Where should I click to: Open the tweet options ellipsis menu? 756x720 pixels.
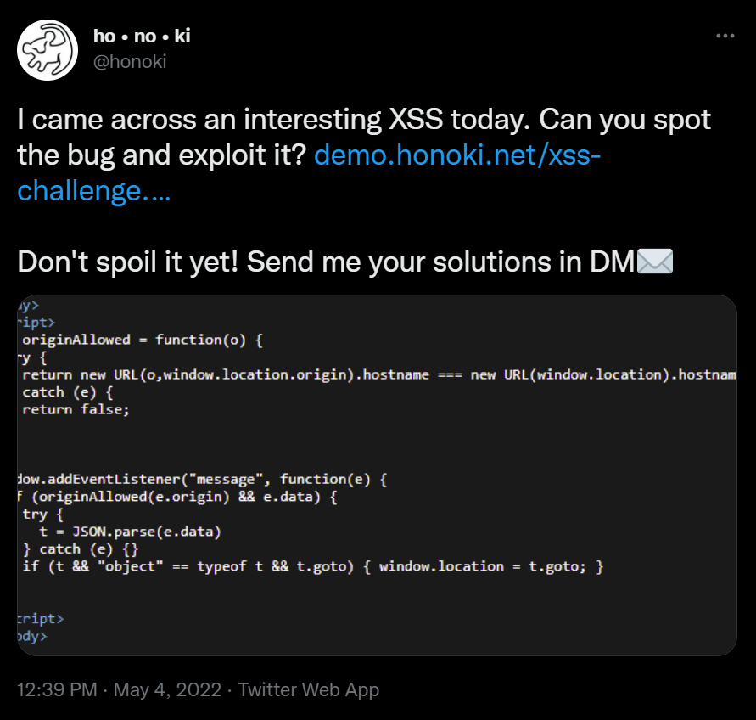[725, 35]
